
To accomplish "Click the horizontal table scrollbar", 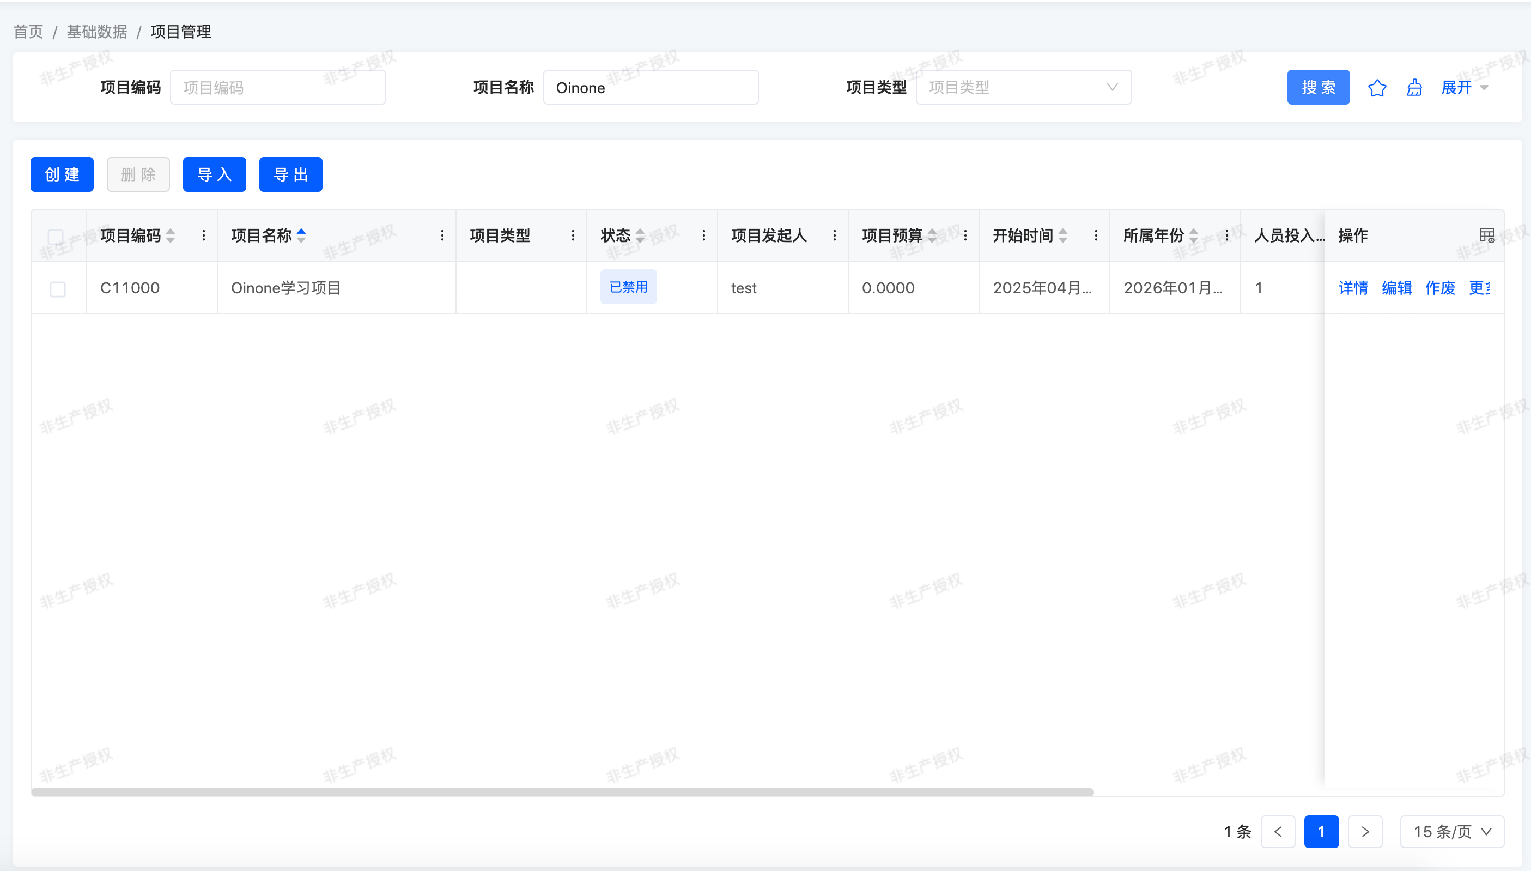I will pos(562,792).
